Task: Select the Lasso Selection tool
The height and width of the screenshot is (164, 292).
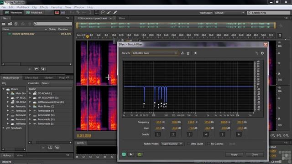Action: (x=103, y=12)
